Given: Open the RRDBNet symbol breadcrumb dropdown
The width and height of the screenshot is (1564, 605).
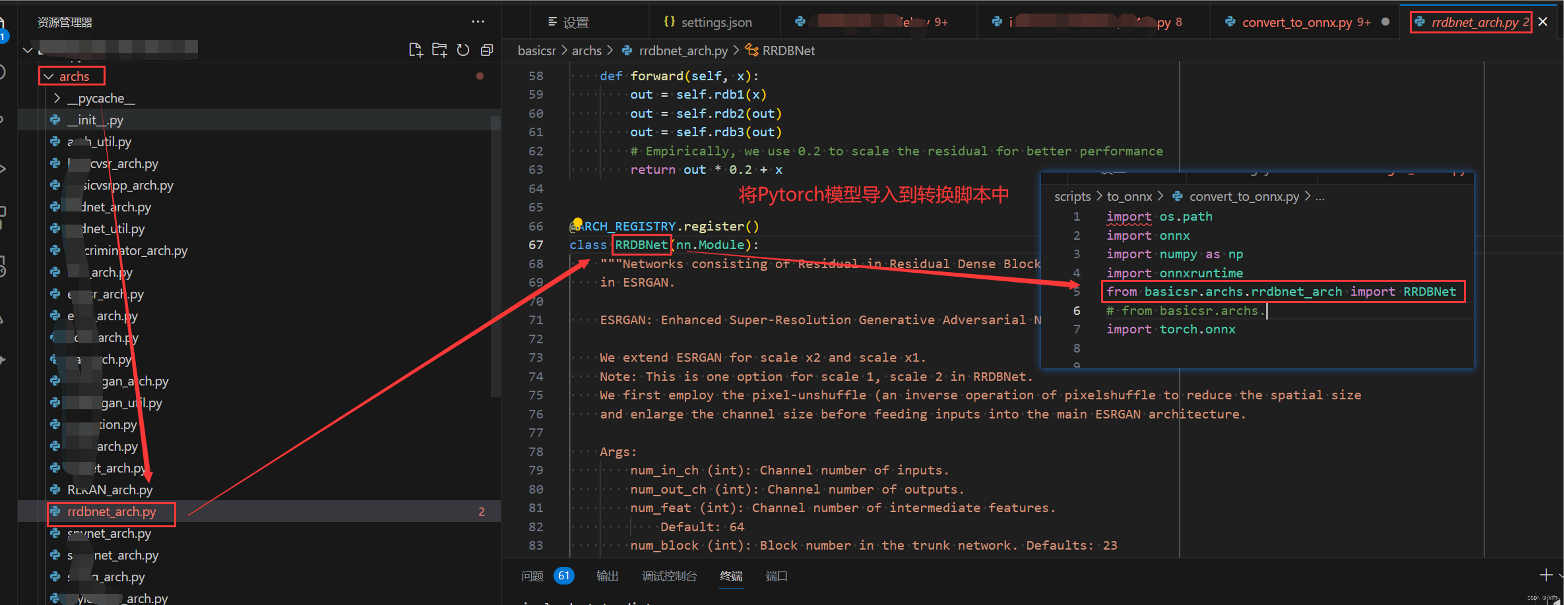Looking at the screenshot, I should (788, 51).
